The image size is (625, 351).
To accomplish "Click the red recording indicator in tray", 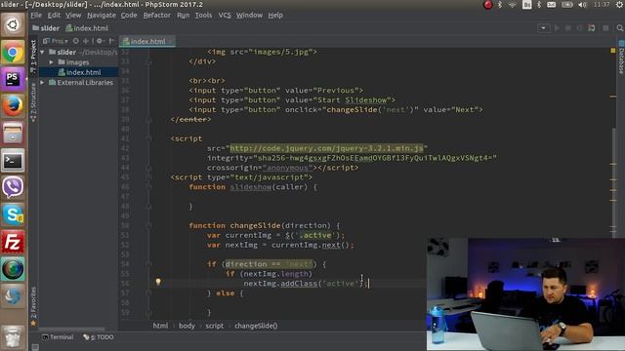I will click(488, 5).
